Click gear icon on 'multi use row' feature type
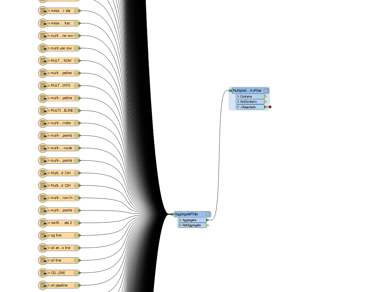The height and width of the screenshot is (292, 371). coord(76,48)
